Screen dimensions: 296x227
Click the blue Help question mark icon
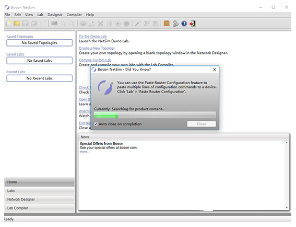coord(184,24)
